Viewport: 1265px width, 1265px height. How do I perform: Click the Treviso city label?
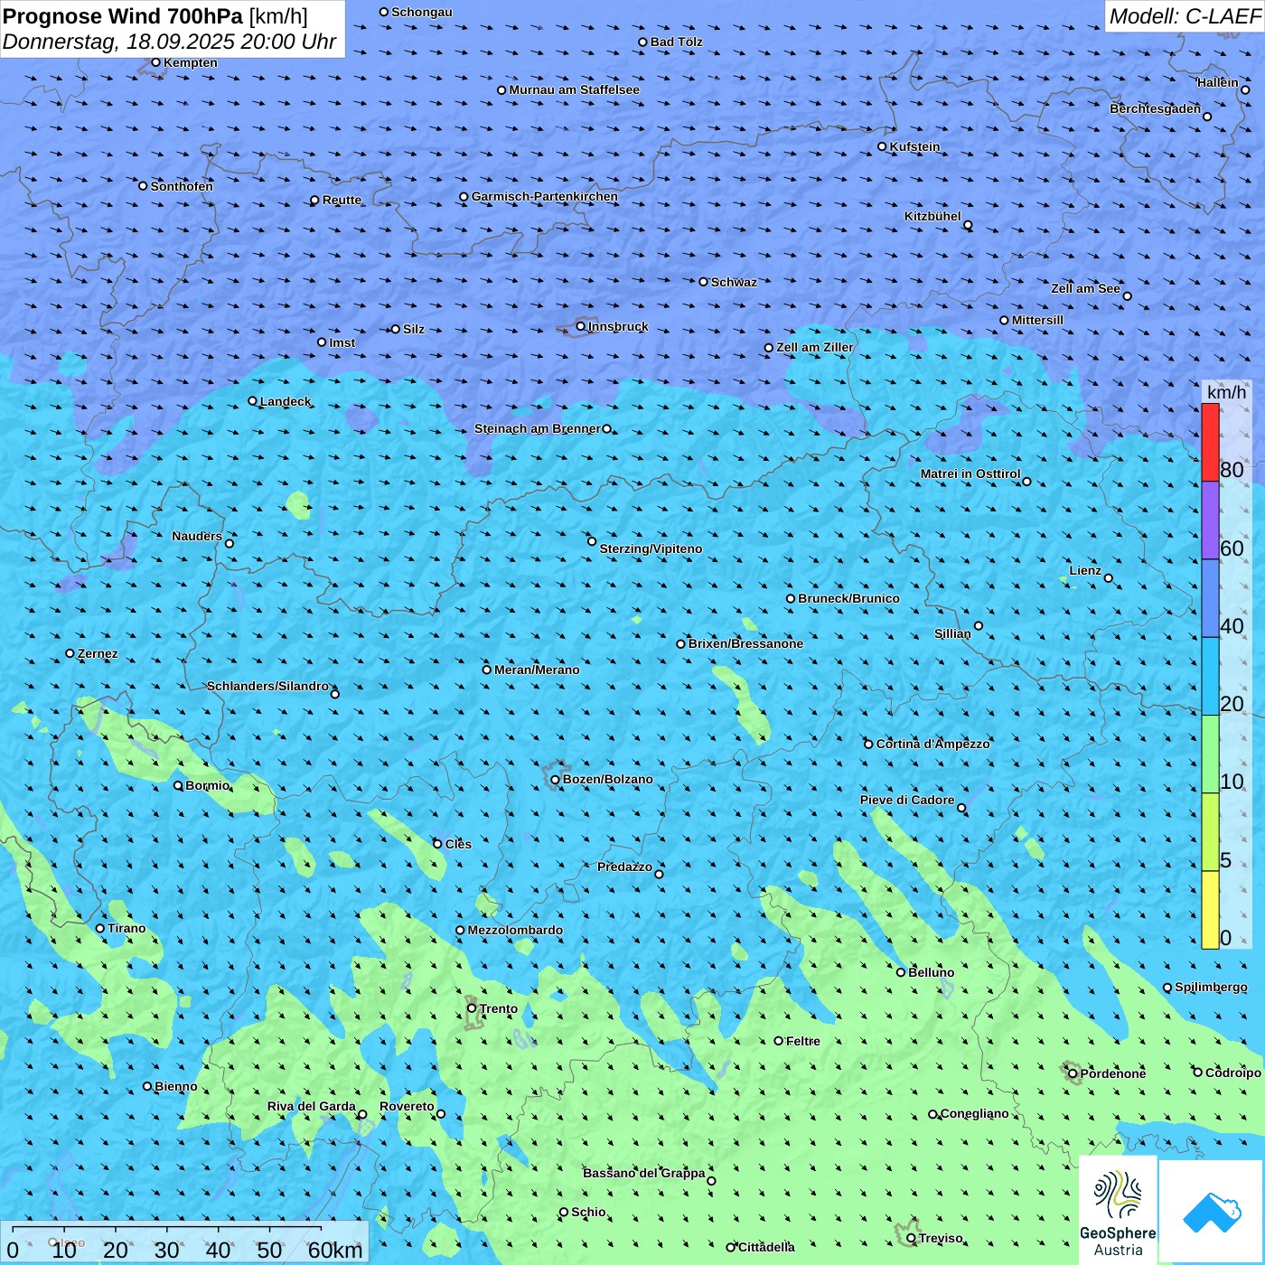click(941, 1238)
